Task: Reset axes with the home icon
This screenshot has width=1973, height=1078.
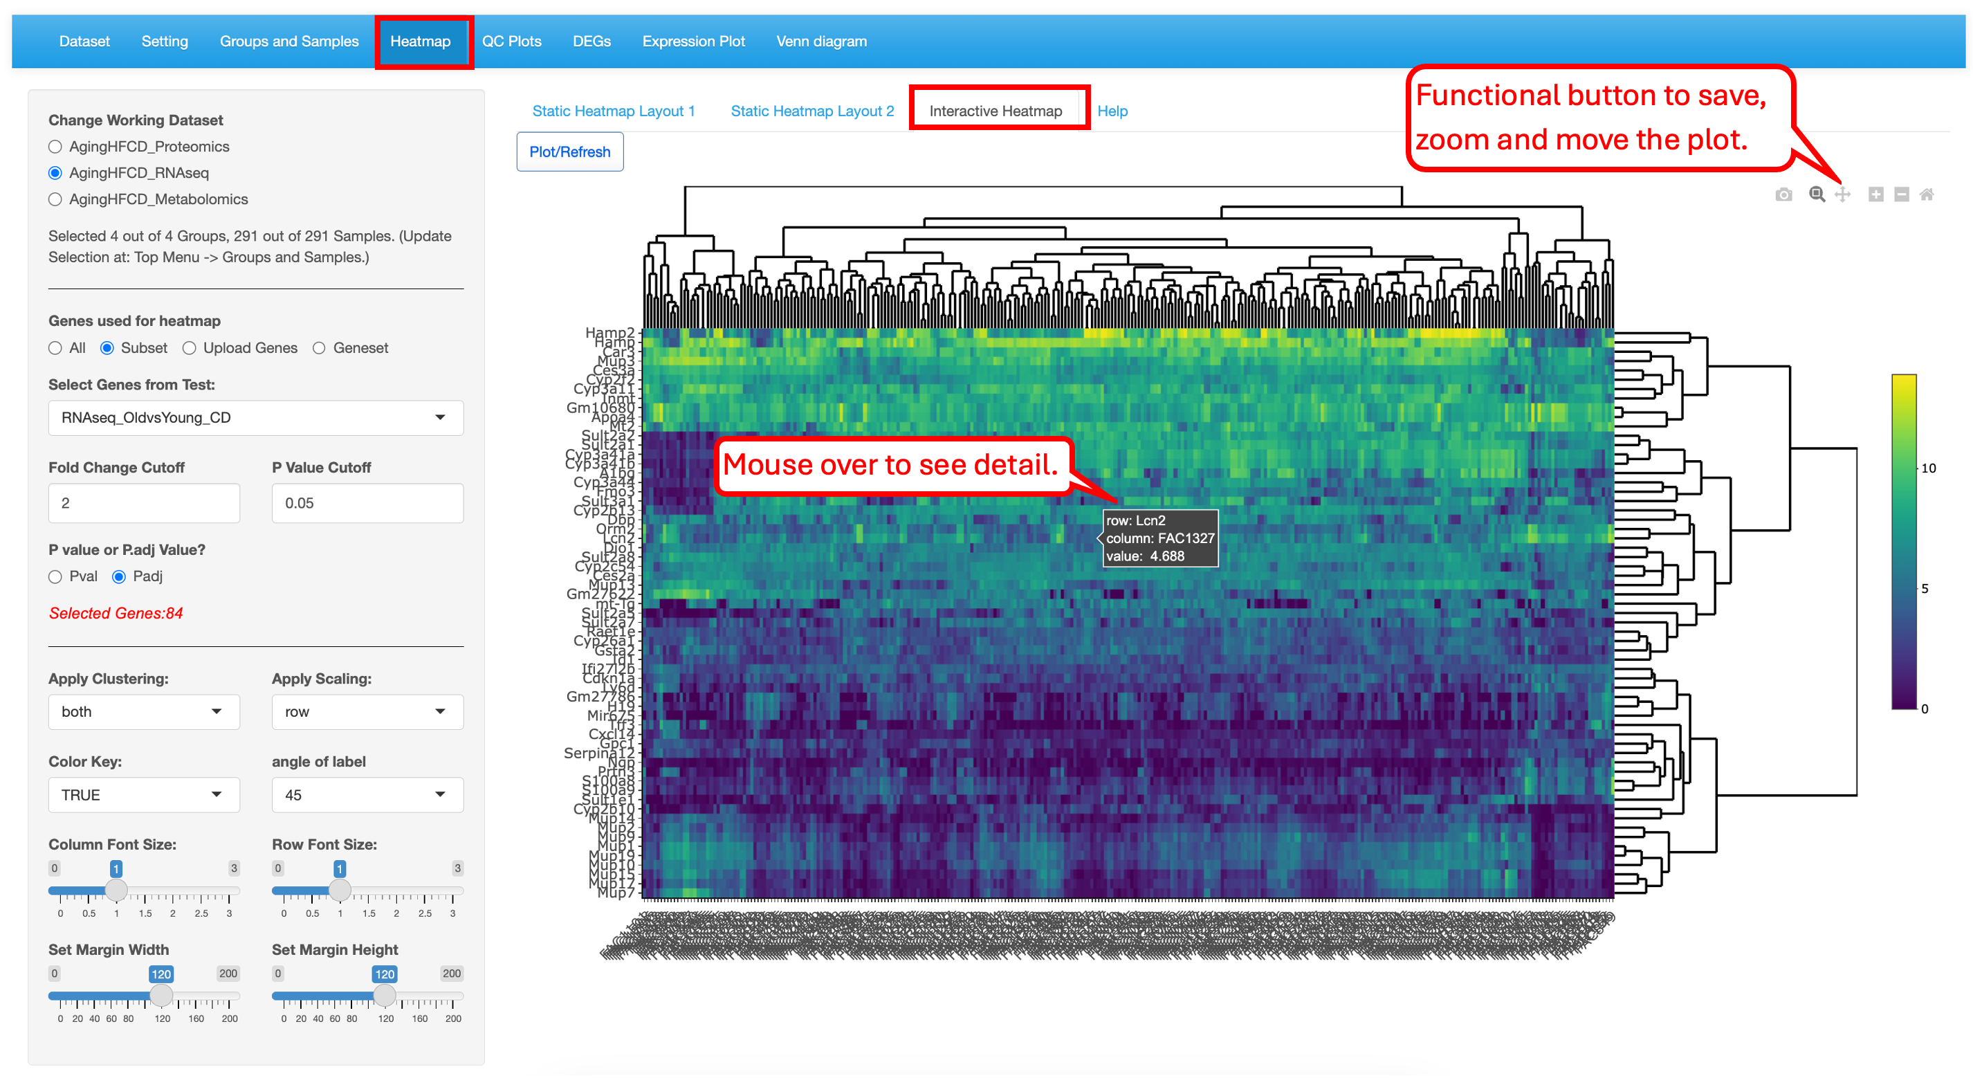Action: click(x=1927, y=194)
